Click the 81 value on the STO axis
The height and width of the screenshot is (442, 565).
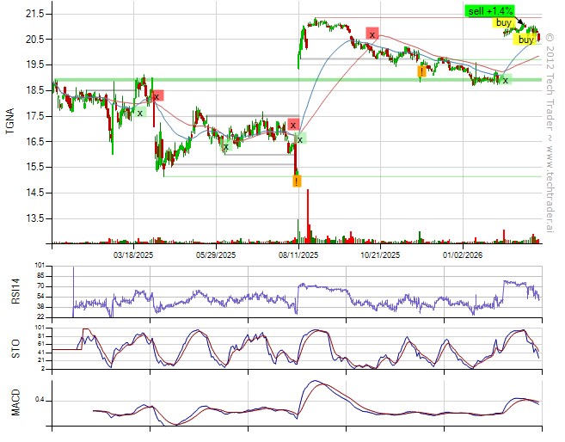[x=40, y=336]
